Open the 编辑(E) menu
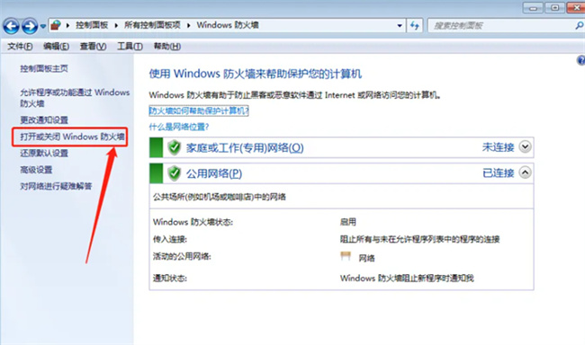The height and width of the screenshot is (345, 585). point(56,46)
